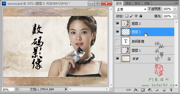
Task: Open the opacity slider arrow
Action: tap(175, 9)
